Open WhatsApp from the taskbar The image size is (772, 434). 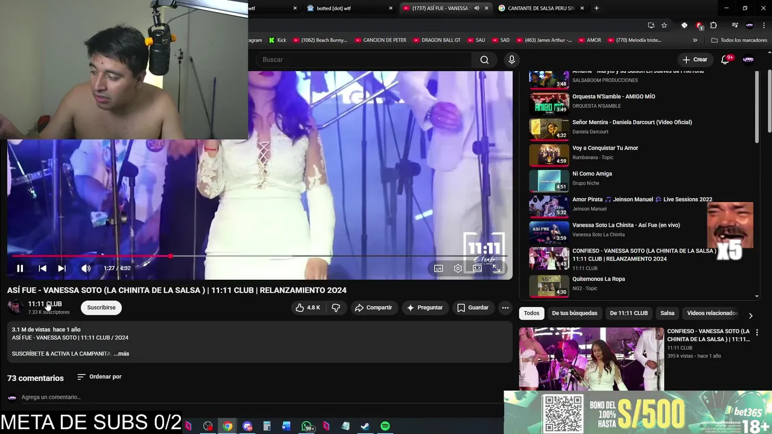click(x=307, y=426)
